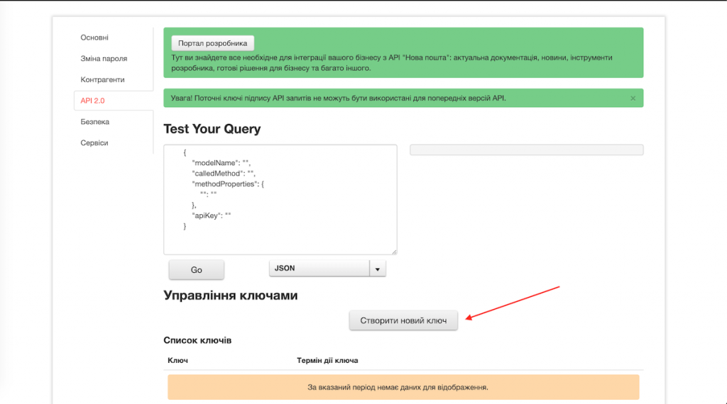Run the query with Go button
Viewport: 727px width, 404px height.
click(x=197, y=270)
